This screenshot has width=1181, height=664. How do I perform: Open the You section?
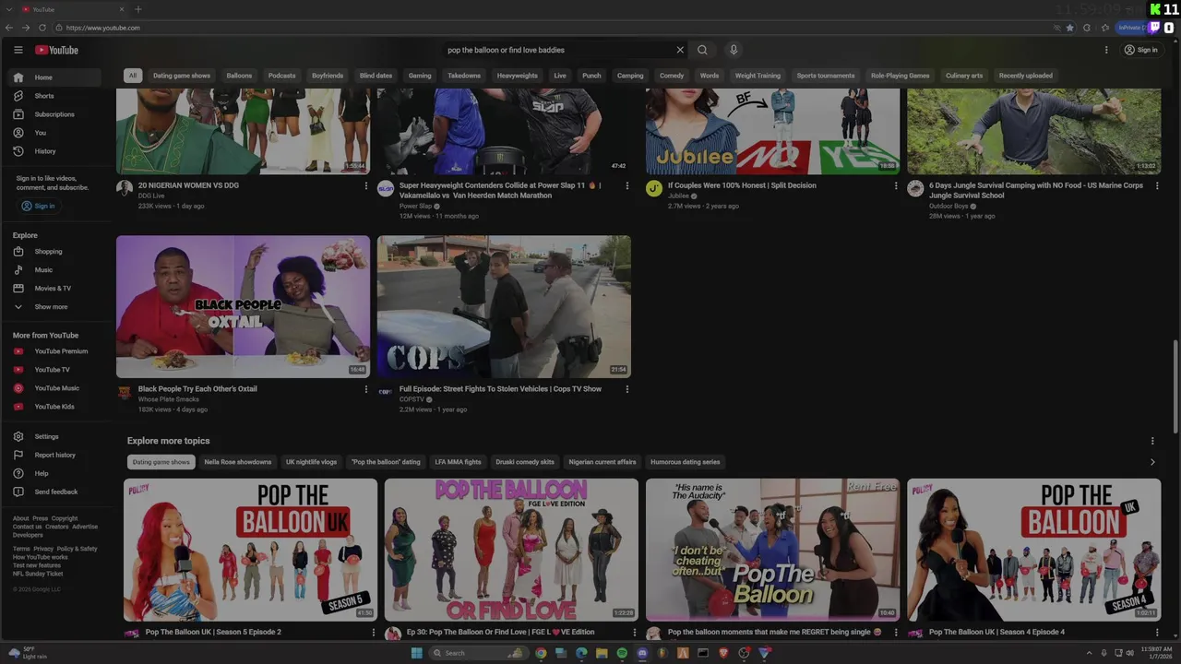[x=56, y=133]
